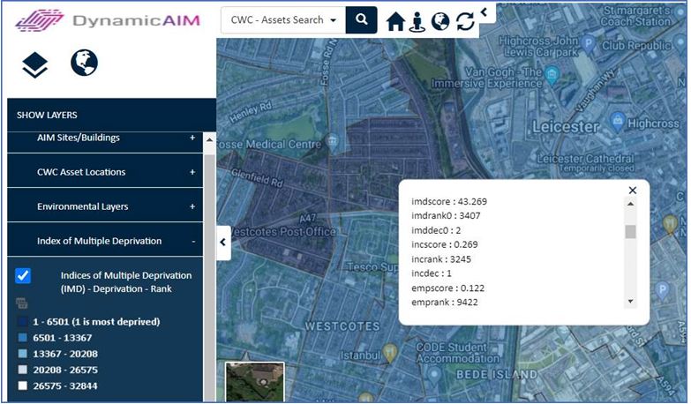Collapse the Index of Multiple Deprivation group
This screenshot has width=691, height=404.
tap(105, 241)
